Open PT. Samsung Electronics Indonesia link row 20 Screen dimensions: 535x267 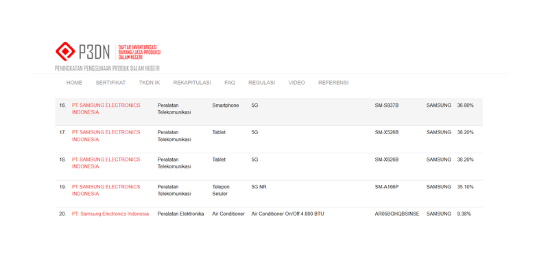point(110,214)
